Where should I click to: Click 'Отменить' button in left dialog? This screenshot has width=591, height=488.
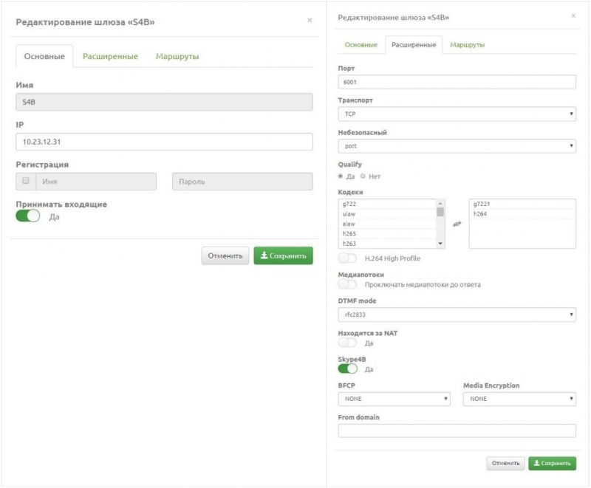(225, 255)
